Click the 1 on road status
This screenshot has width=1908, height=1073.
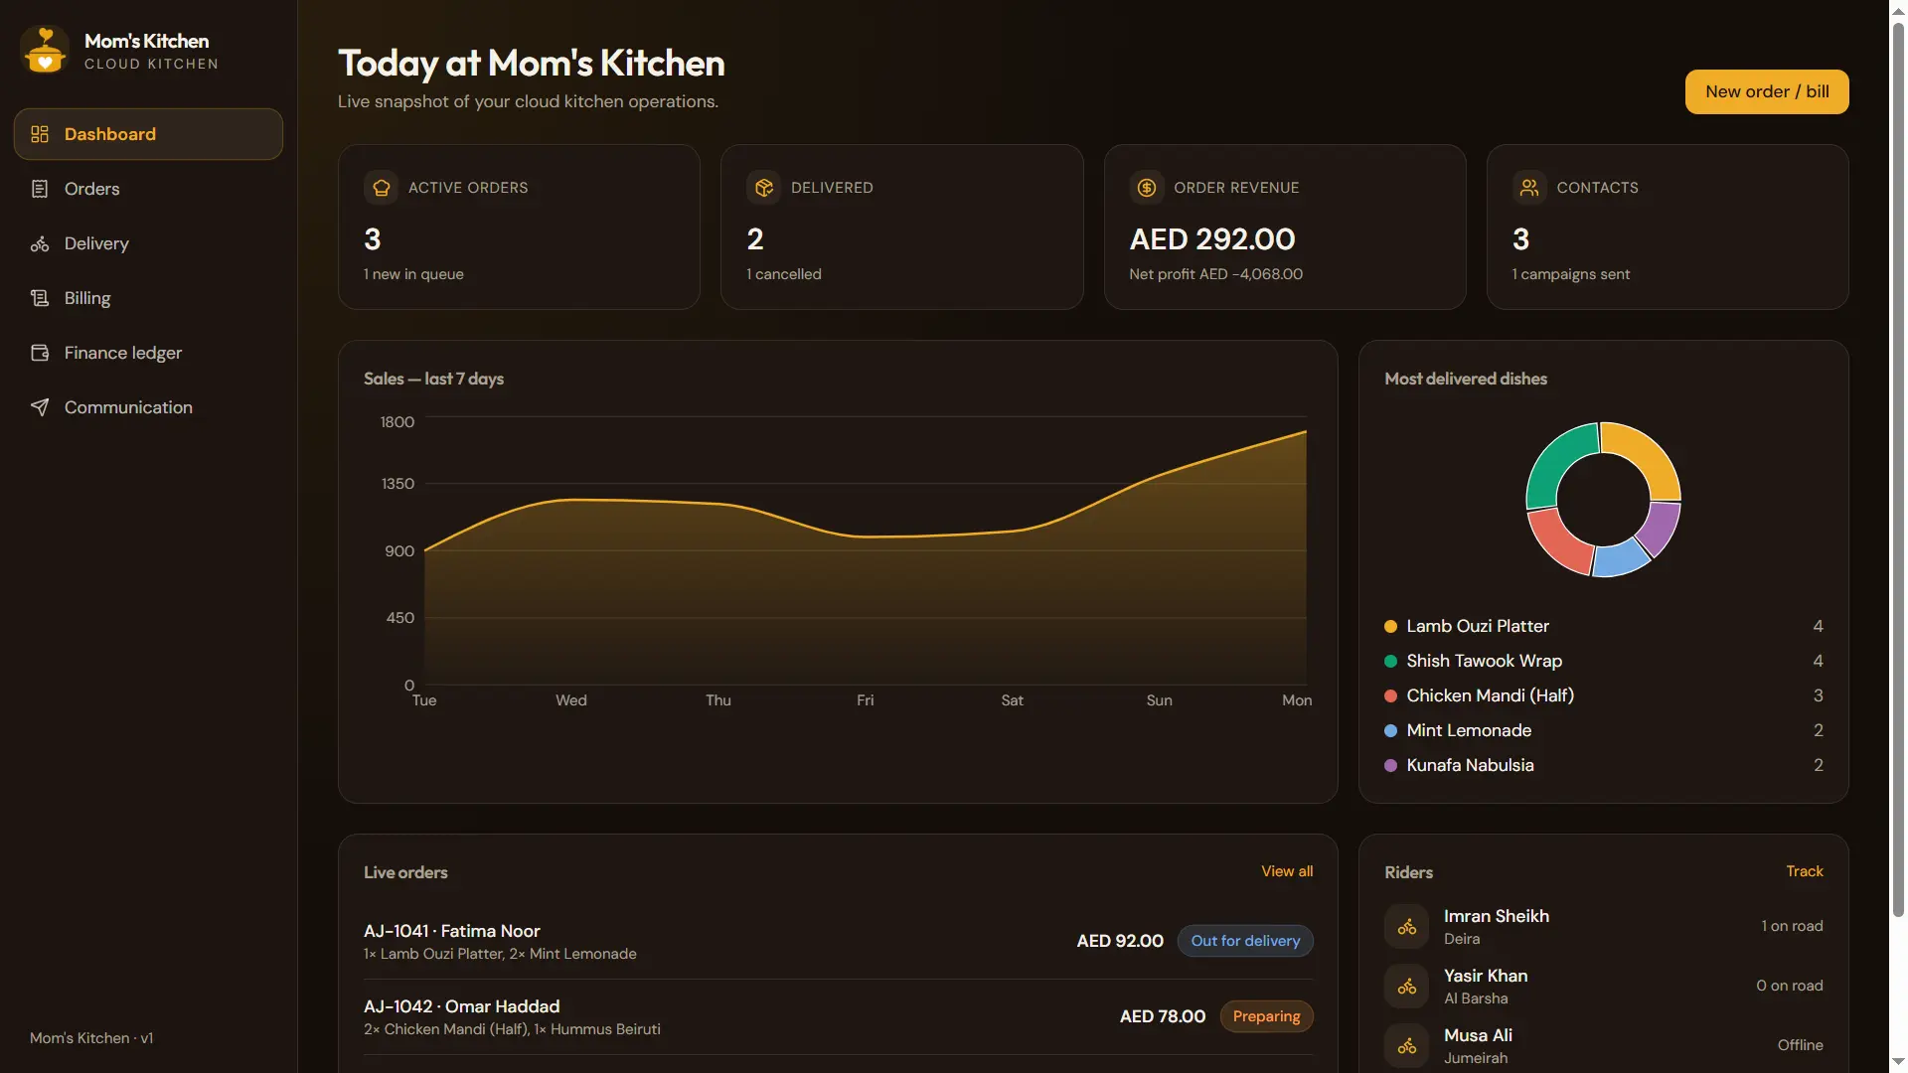coord(1792,926)
